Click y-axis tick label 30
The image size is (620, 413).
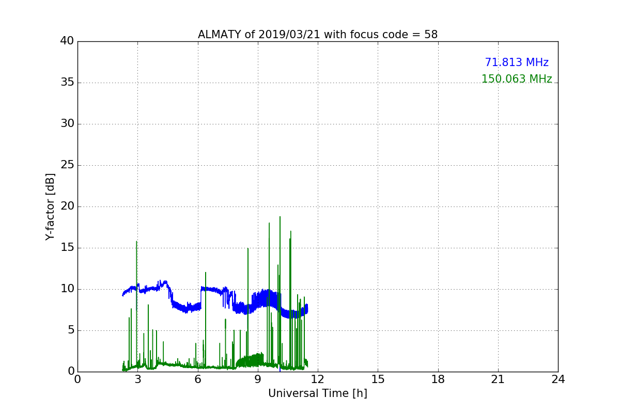click(x=67, y=124)
